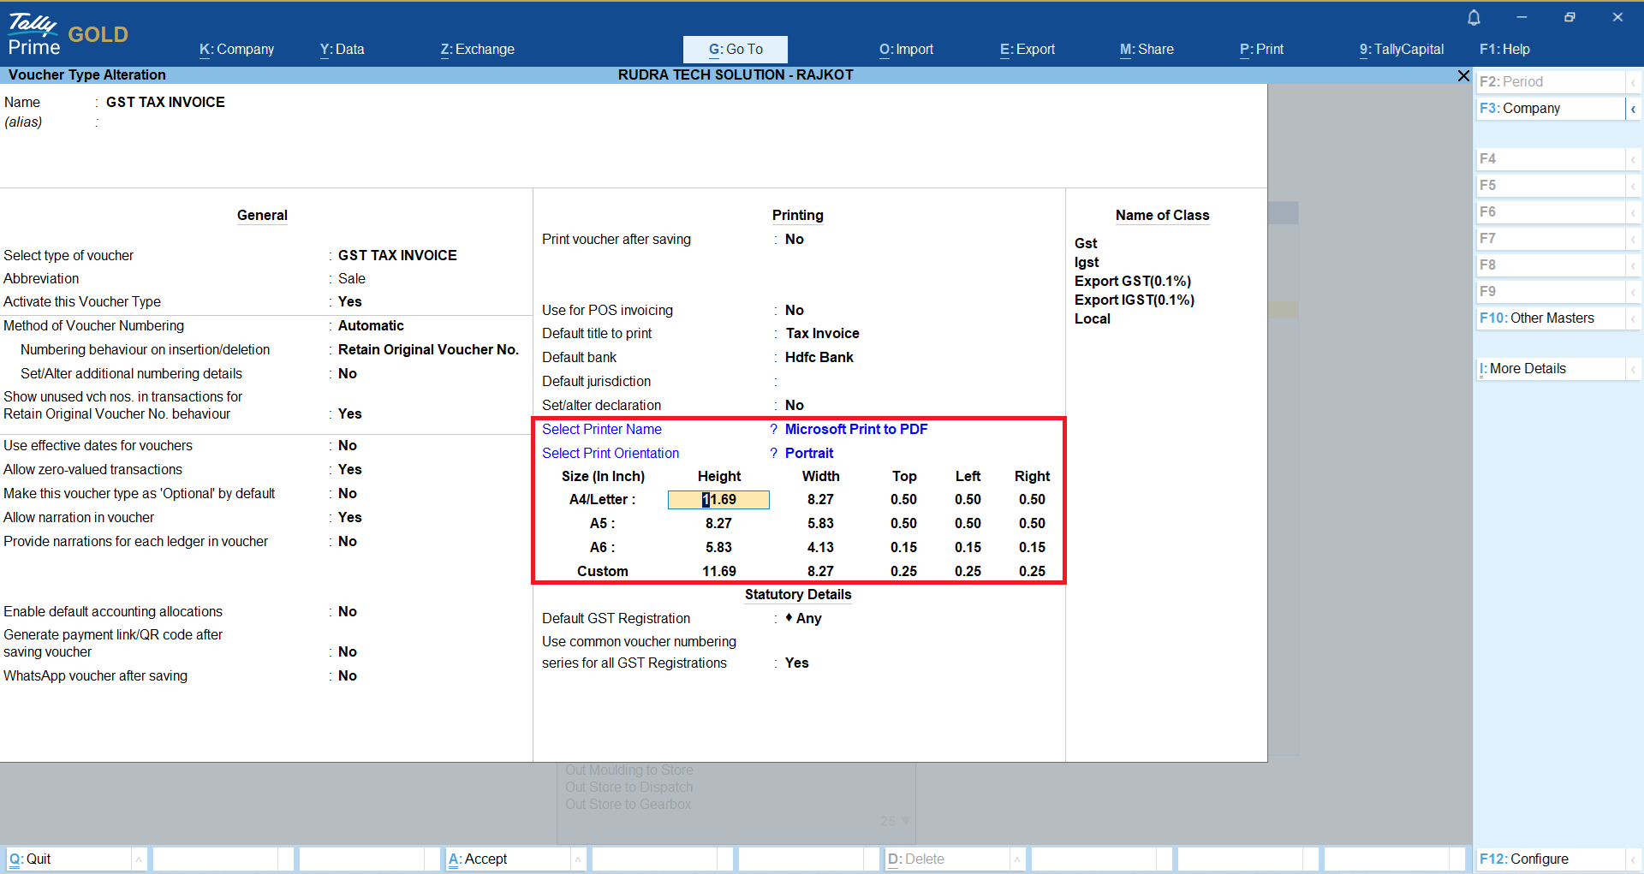Restore down the Tally window

point(1570,17)
